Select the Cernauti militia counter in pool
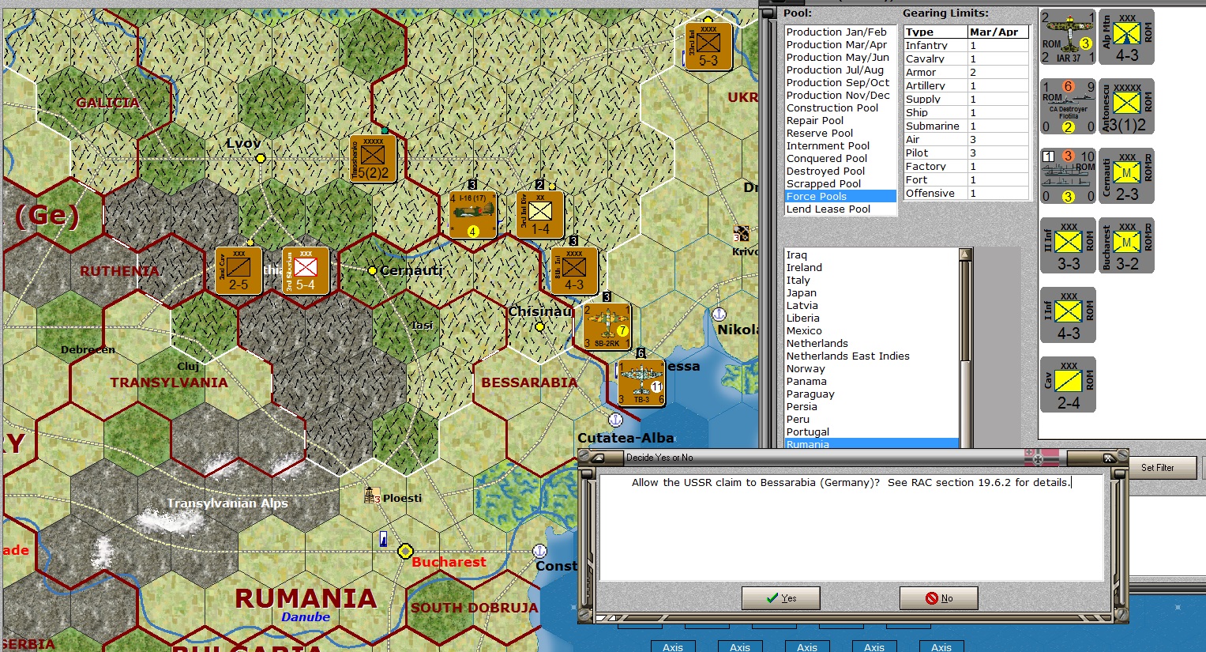This screenshot has height=652, width=1206. (x=1126, y=176)
